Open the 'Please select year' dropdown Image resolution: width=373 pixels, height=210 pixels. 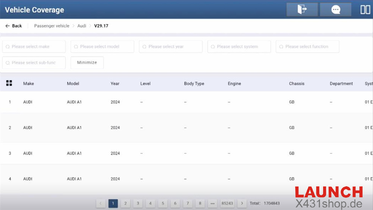point(170,47)
